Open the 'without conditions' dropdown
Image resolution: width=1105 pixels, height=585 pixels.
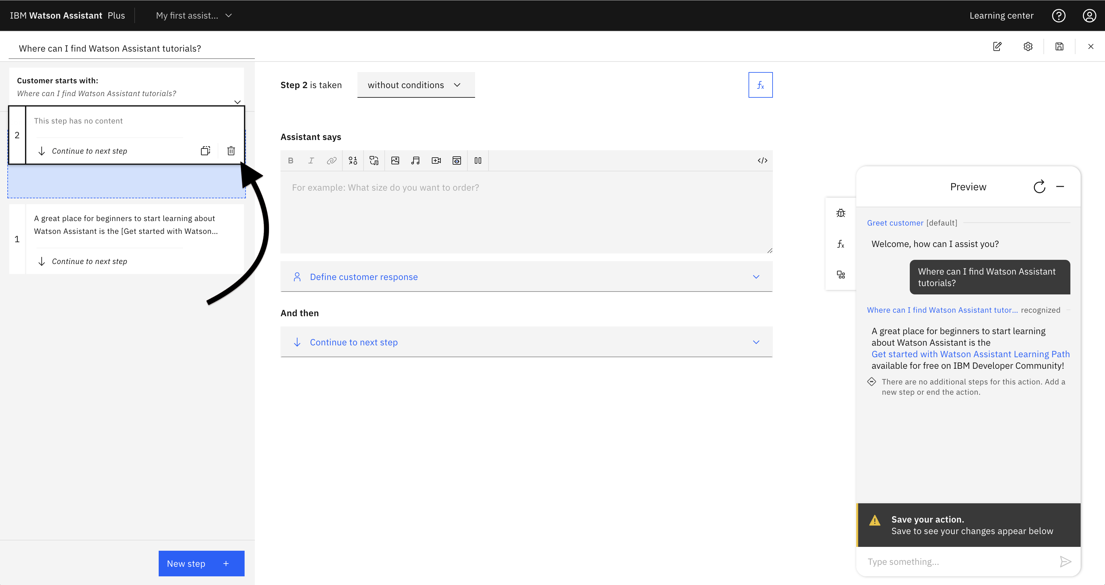416,85
